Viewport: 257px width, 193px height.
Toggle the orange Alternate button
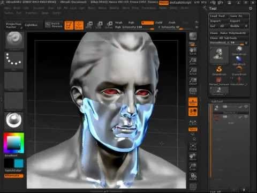point(14,176)
